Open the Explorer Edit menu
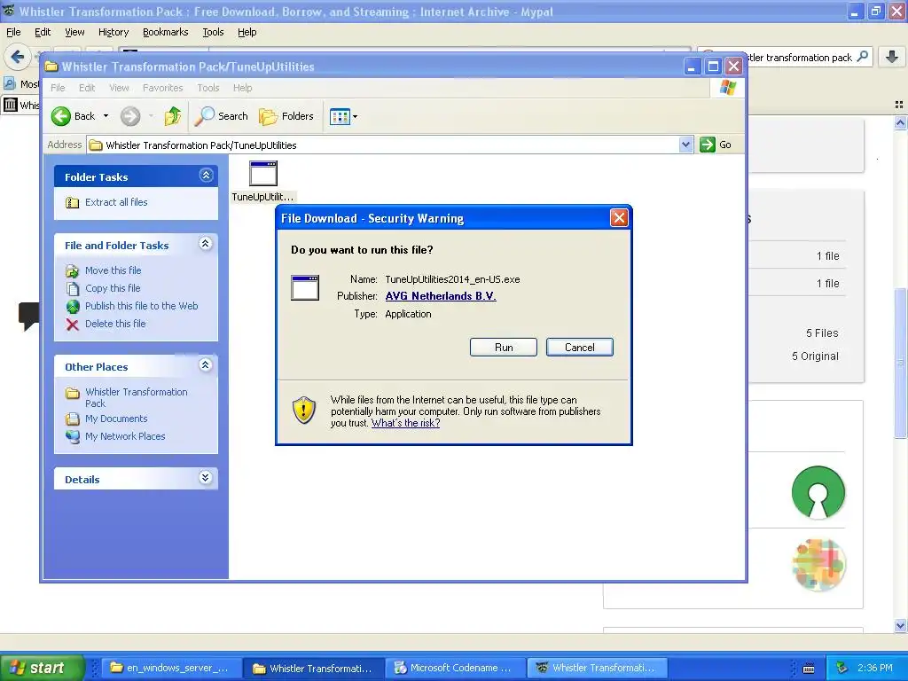908x681 pixels. (87, 88)
